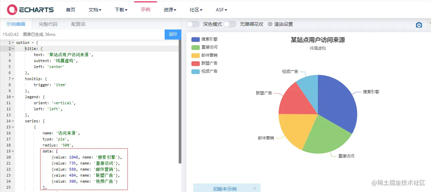Open the 下载 dropdown menu
This screenshot has height=192, width=431.
click(121, 10)
